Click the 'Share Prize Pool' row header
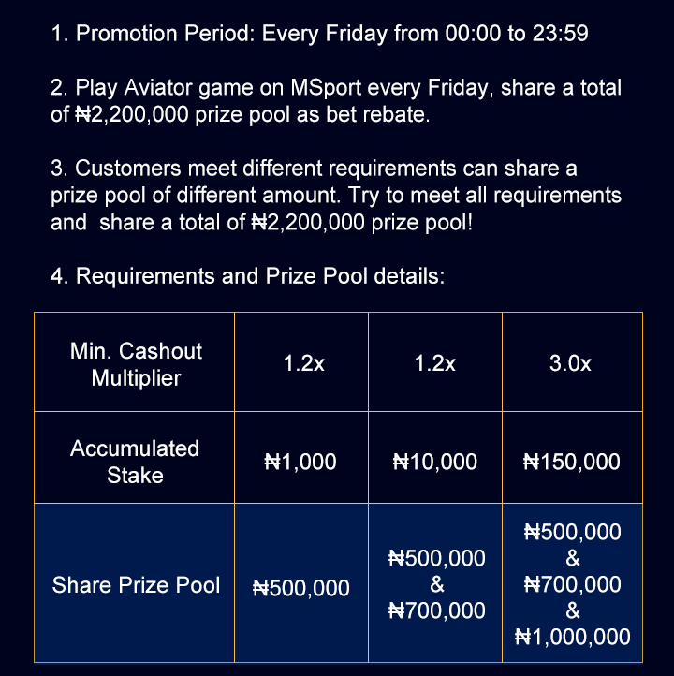The width and height of the screenshot is (674, 676). pyautogui.click(x=136, y=585)
